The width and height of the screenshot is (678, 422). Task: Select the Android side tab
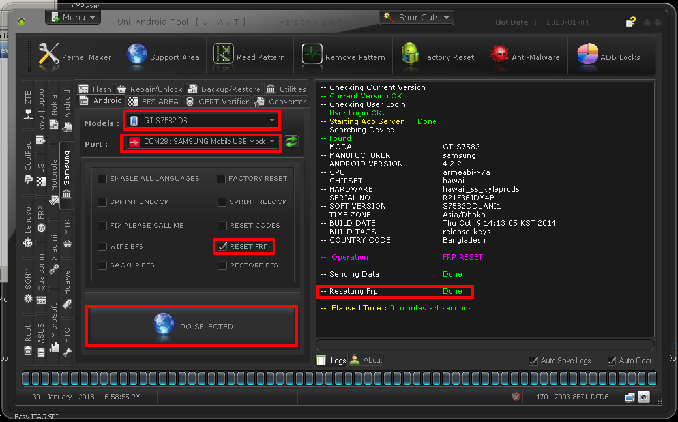67,110
